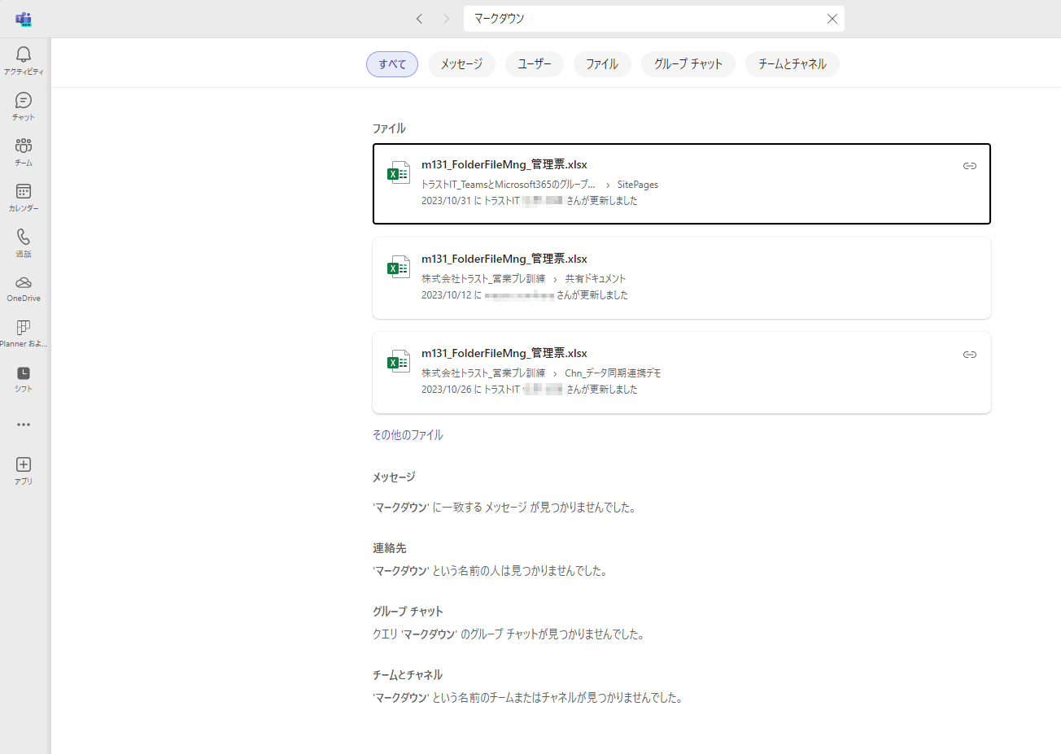Click the search field containing マークダウン
Viewport: 1061px width, 754px height.
pos(643,19)
